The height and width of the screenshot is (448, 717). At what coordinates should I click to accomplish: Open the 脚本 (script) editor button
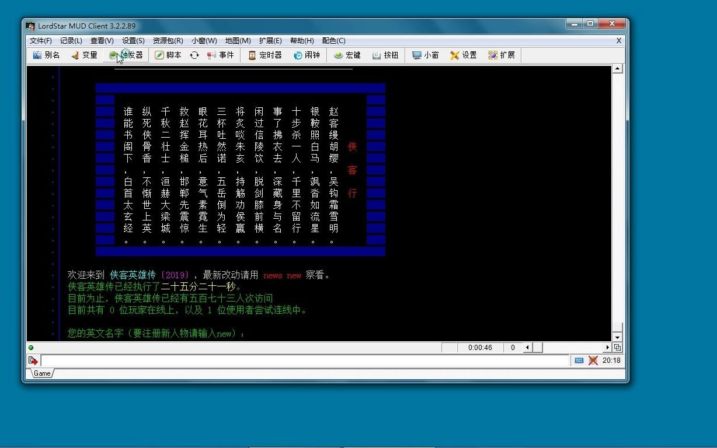(x=168, y=55)
